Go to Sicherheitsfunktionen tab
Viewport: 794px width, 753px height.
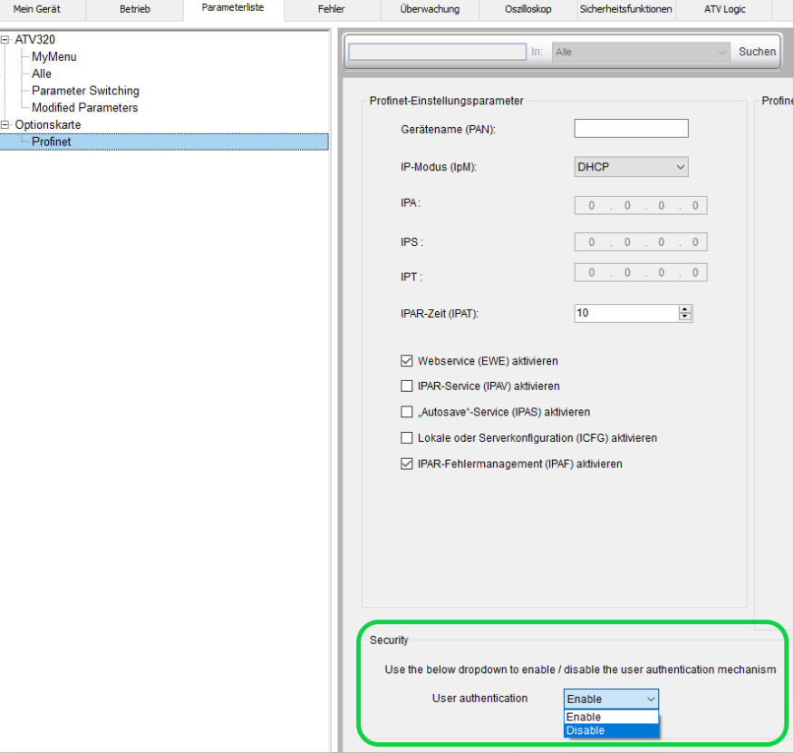(626, 9)
